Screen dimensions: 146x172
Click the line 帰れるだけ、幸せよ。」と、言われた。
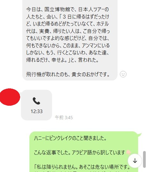pyautogui.click(x=62, y=60)
